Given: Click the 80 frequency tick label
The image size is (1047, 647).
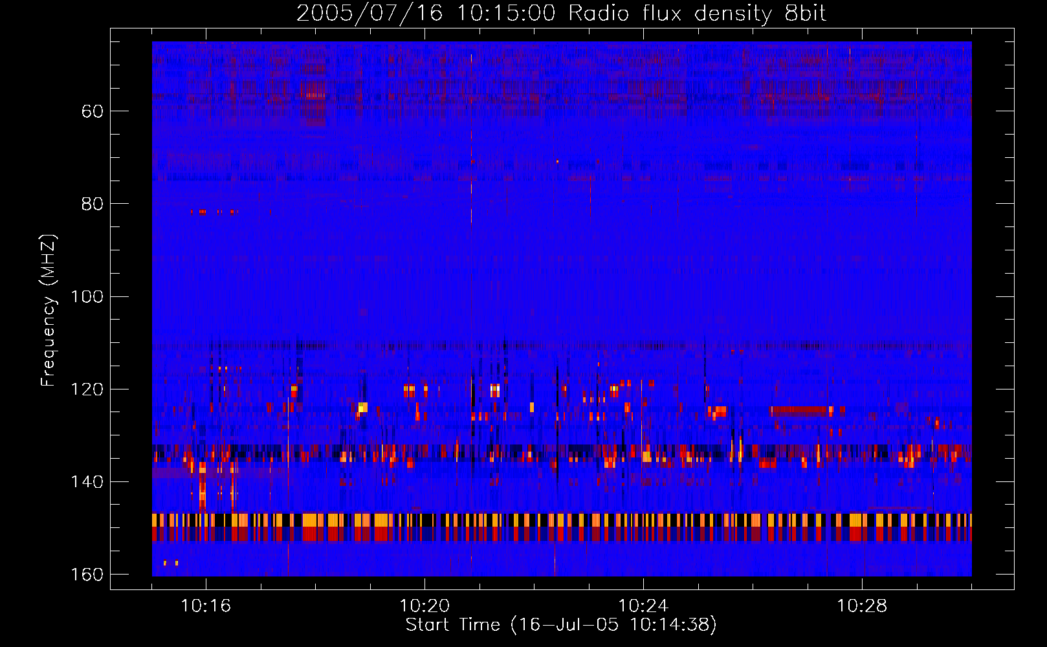Looking at the screenshot, I should pos(93,204).
